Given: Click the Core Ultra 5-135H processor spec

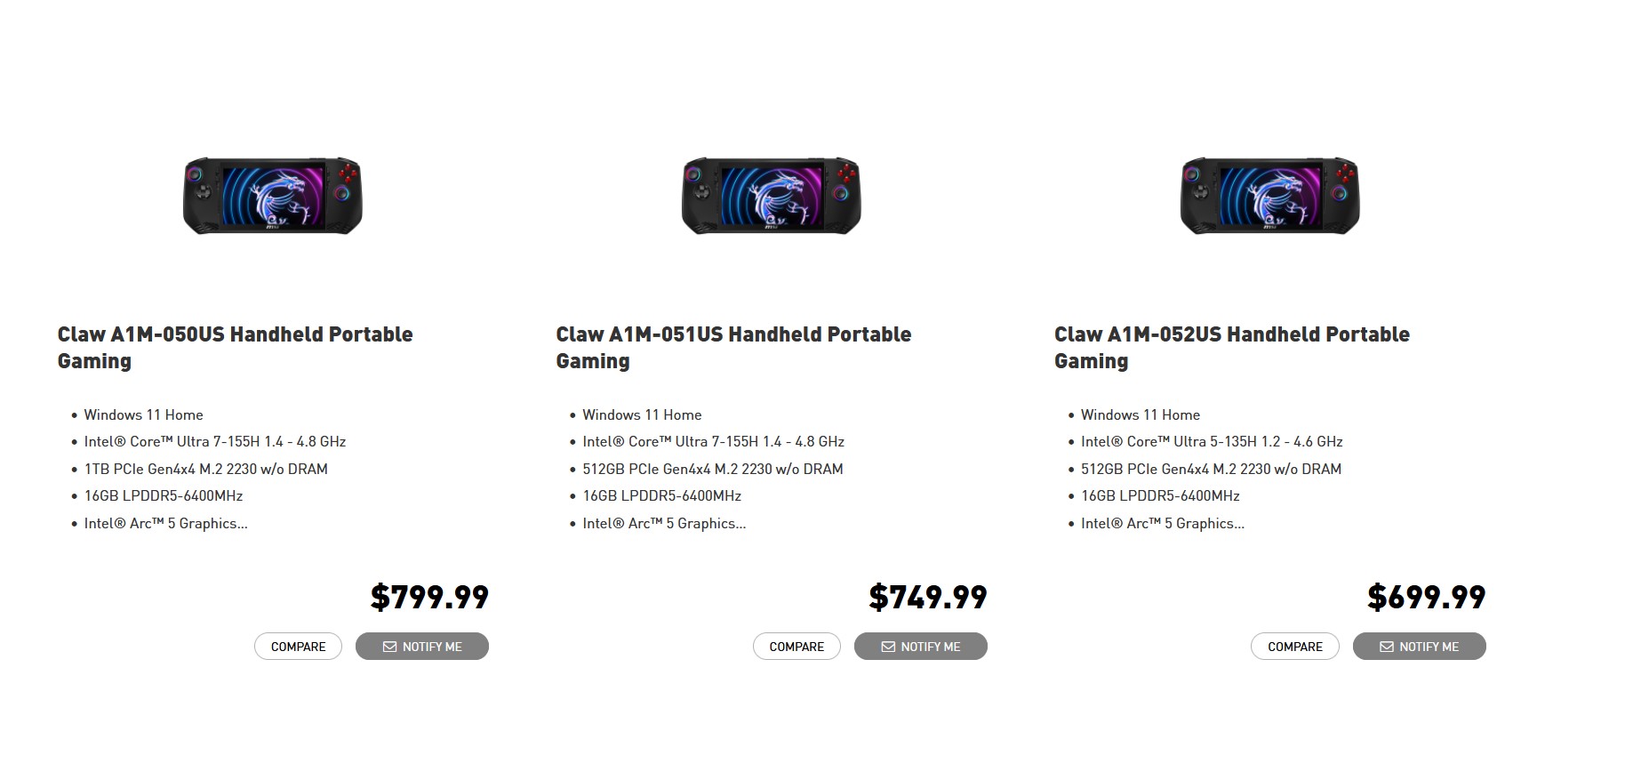Looking at the screenshot, I should 1212,441.
